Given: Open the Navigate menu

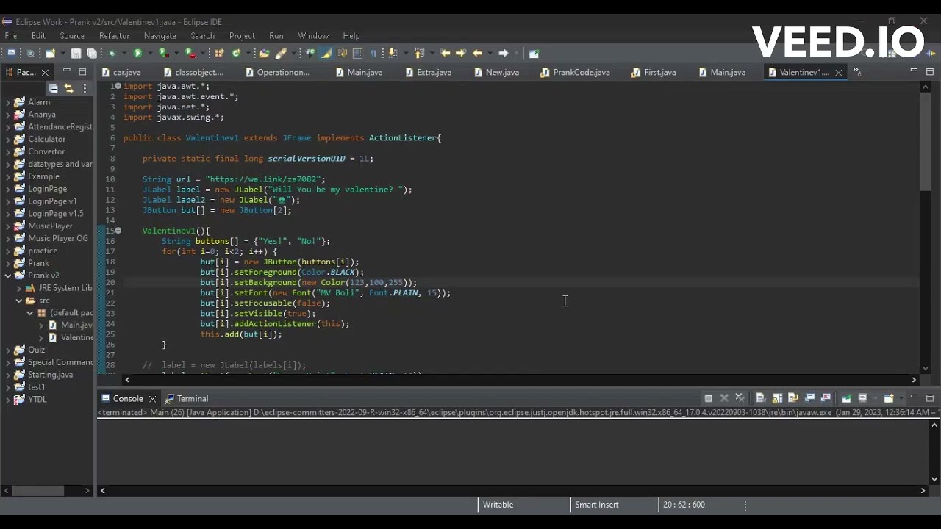Looking at the screenshot, I should (x=160, y=35).
